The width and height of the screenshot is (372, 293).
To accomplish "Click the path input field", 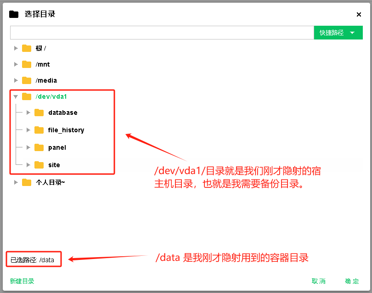I will point(162,33).
